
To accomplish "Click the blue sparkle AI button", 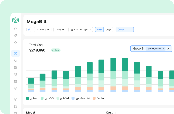I will [29, 30].
